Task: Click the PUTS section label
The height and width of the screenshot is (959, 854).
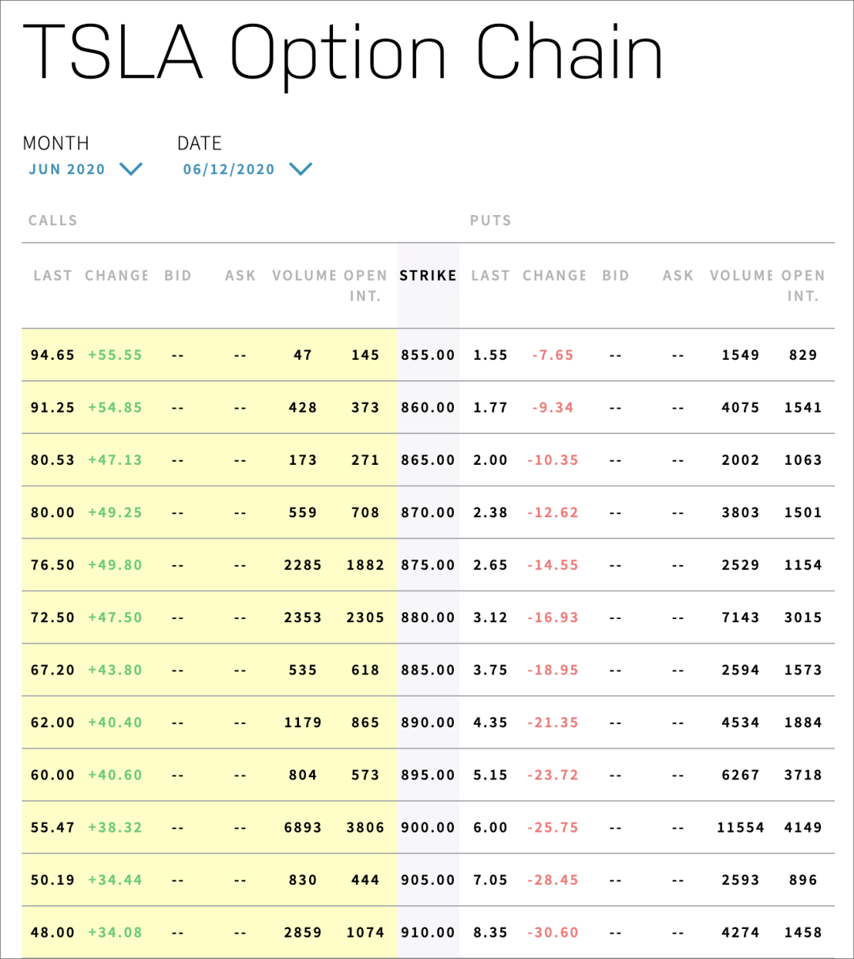Action: (x=490, y=221)
